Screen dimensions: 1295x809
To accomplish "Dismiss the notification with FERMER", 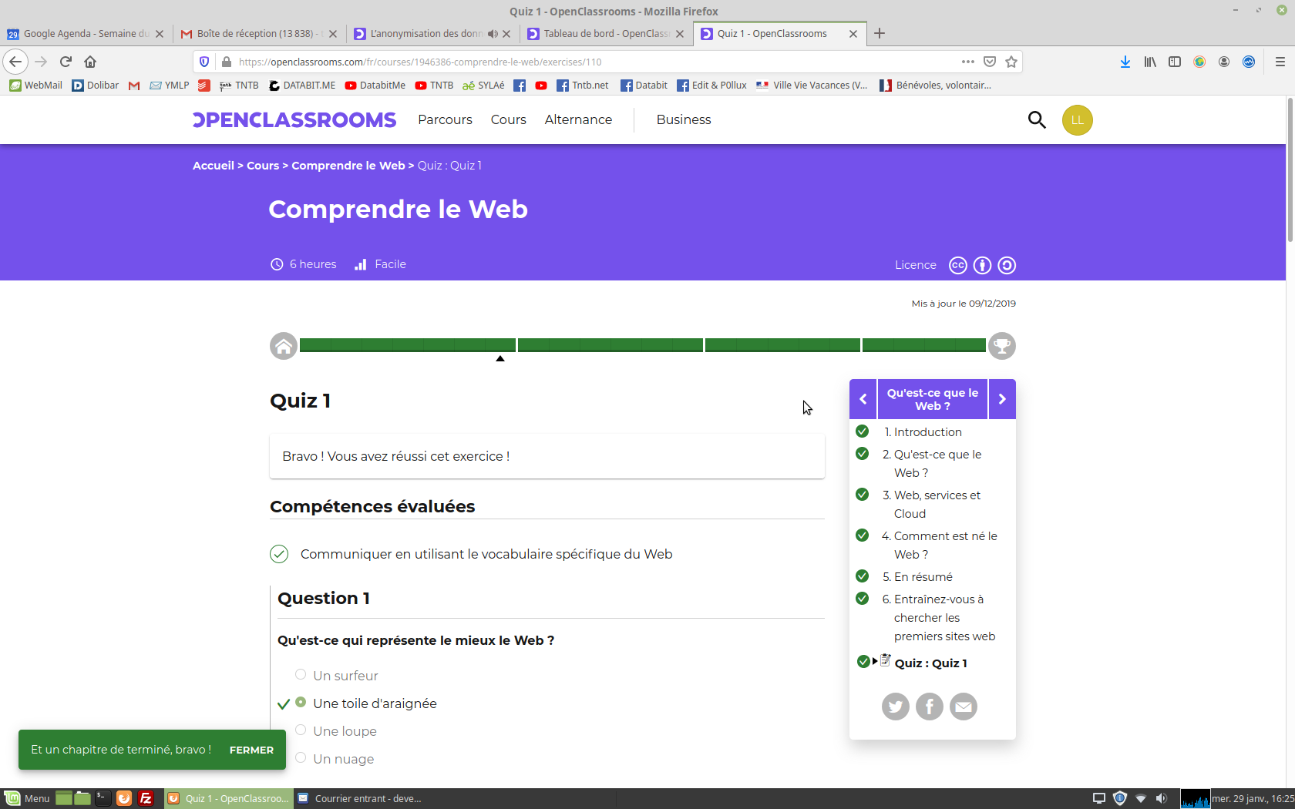I will point(251,750).
